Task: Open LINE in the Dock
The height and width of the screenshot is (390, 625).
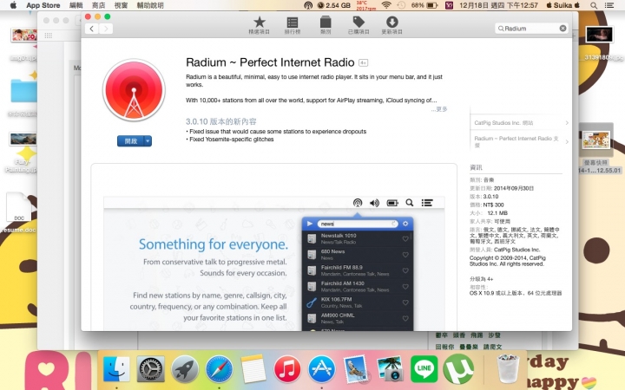Action: click(x=424, y=369)
